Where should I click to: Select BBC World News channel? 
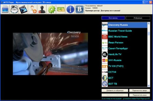click(x=124, y=37)
